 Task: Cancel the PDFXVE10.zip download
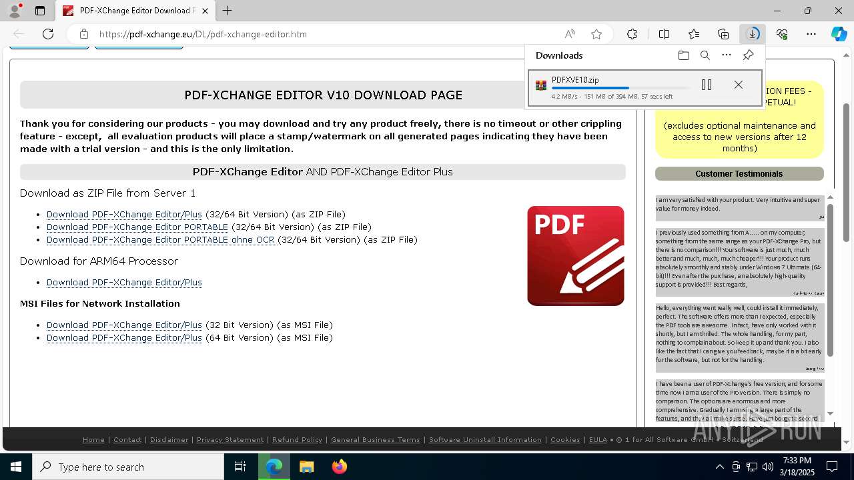tap(738, 85)
